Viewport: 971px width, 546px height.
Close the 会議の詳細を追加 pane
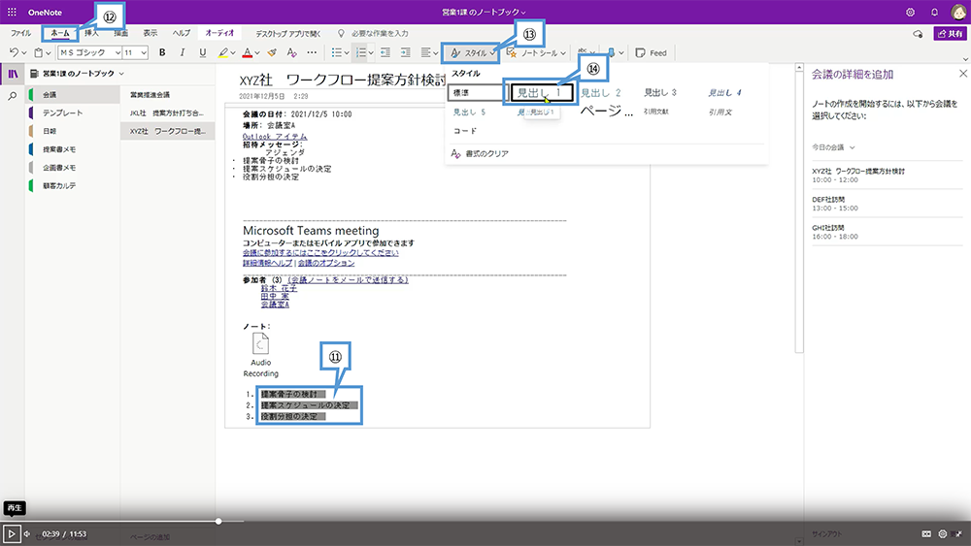pyautogui.click(x=963, y=74)
